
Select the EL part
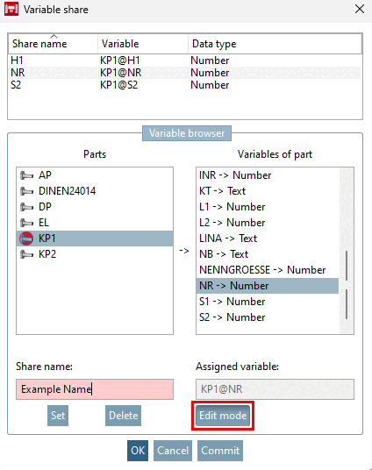(x=95, y=223)
